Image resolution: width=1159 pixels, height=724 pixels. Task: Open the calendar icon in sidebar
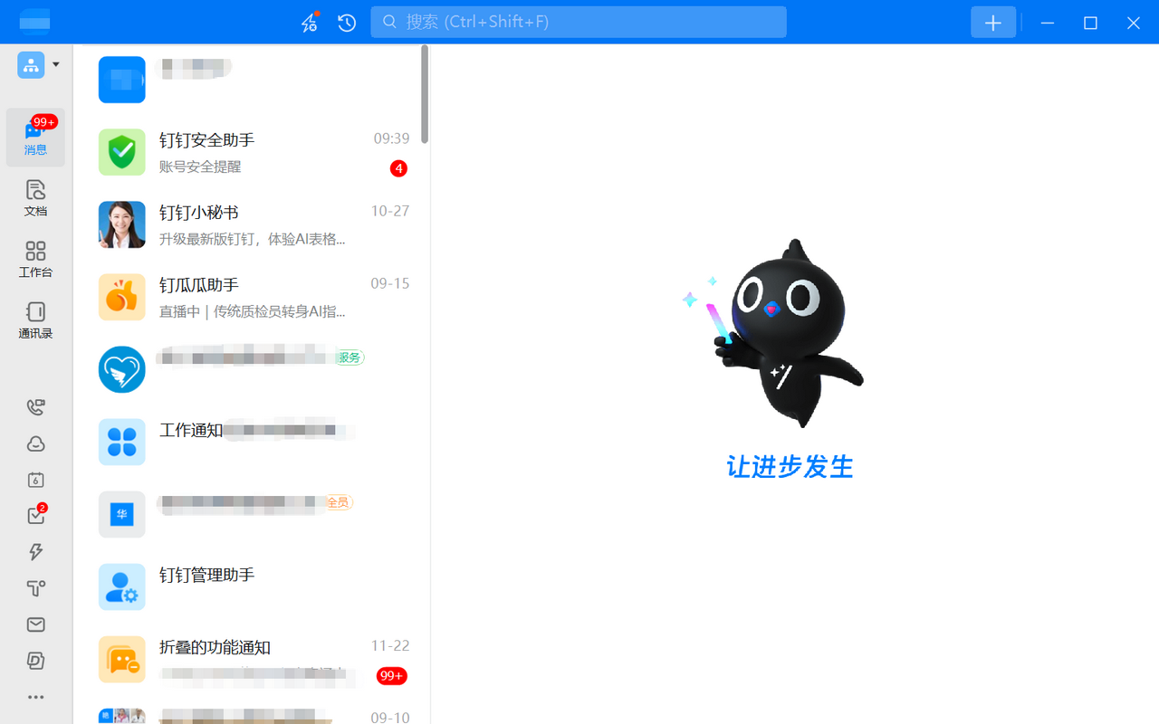[35, 480]
